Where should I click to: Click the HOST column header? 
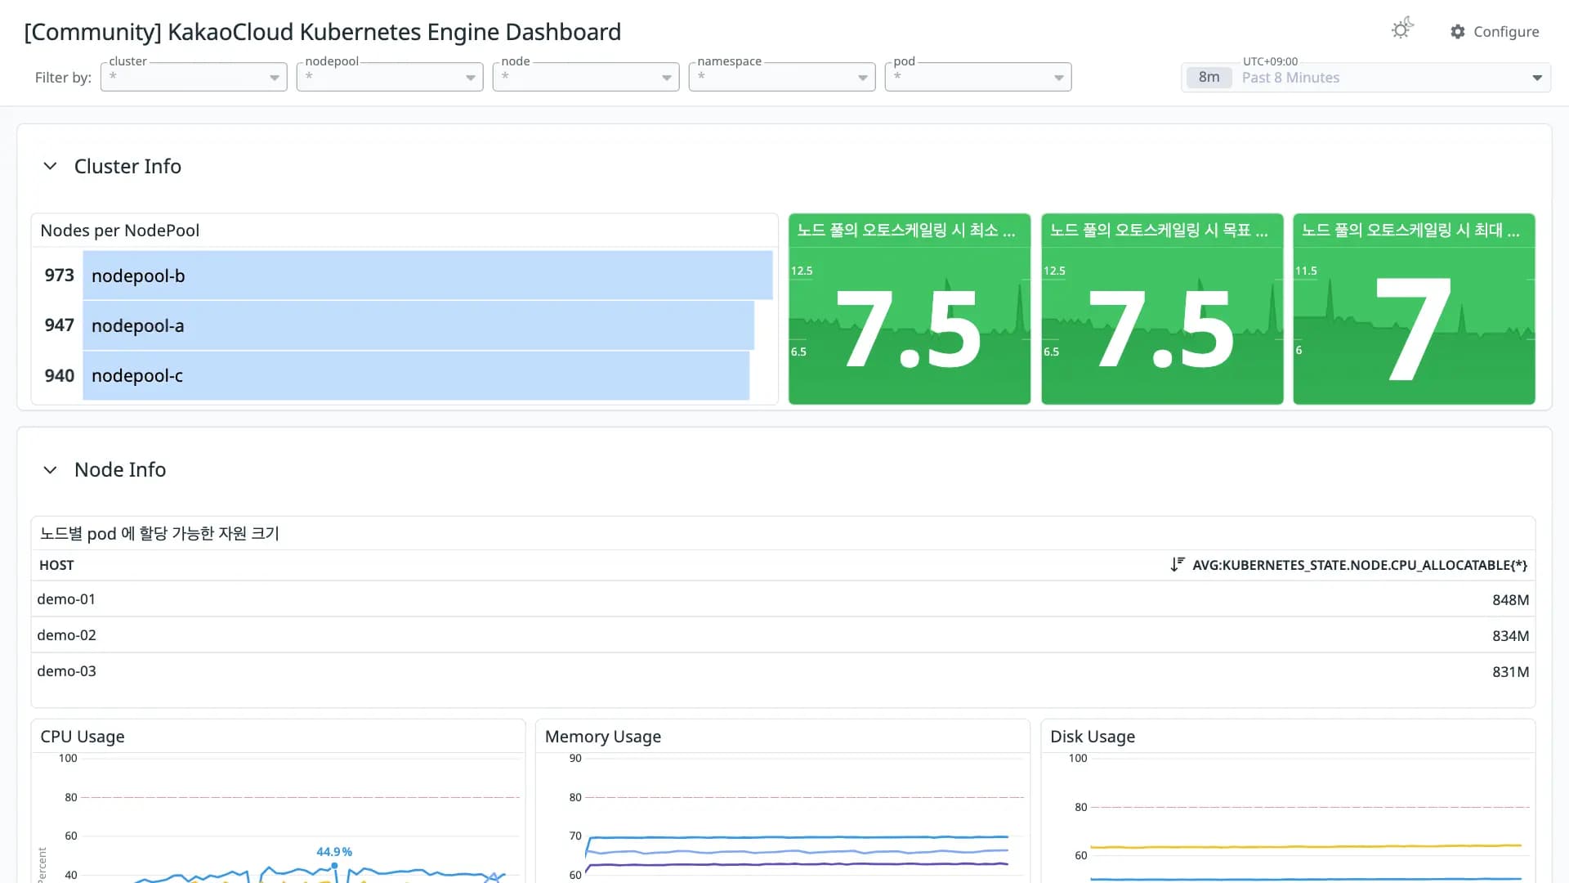pos(56,565)
